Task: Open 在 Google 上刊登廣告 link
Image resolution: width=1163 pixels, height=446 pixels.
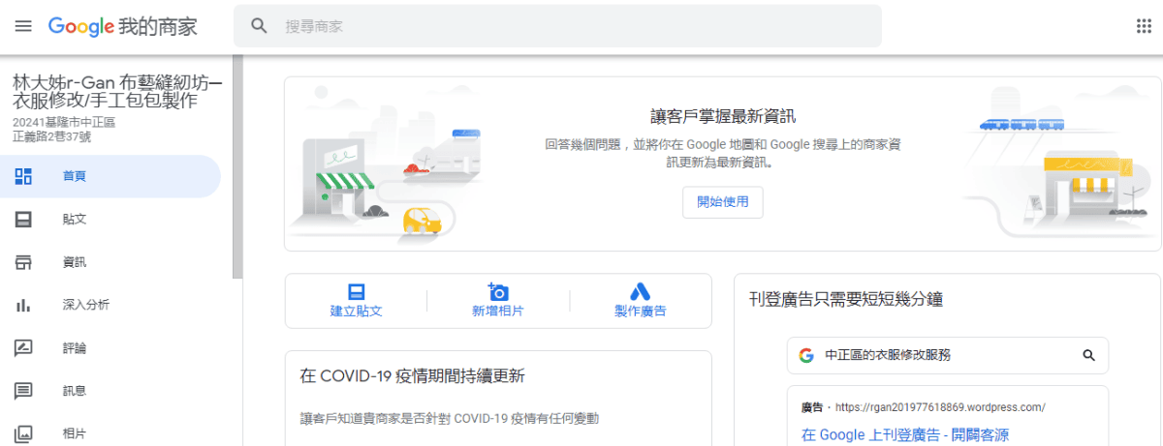Action: [904, 435]
